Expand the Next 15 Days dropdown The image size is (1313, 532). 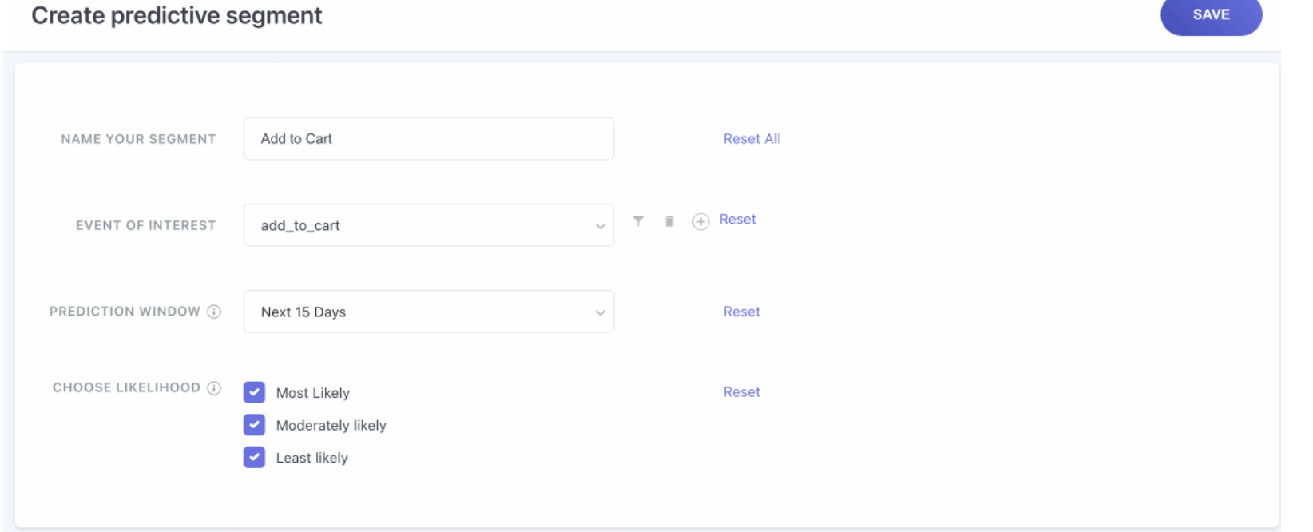click(429, 312)
